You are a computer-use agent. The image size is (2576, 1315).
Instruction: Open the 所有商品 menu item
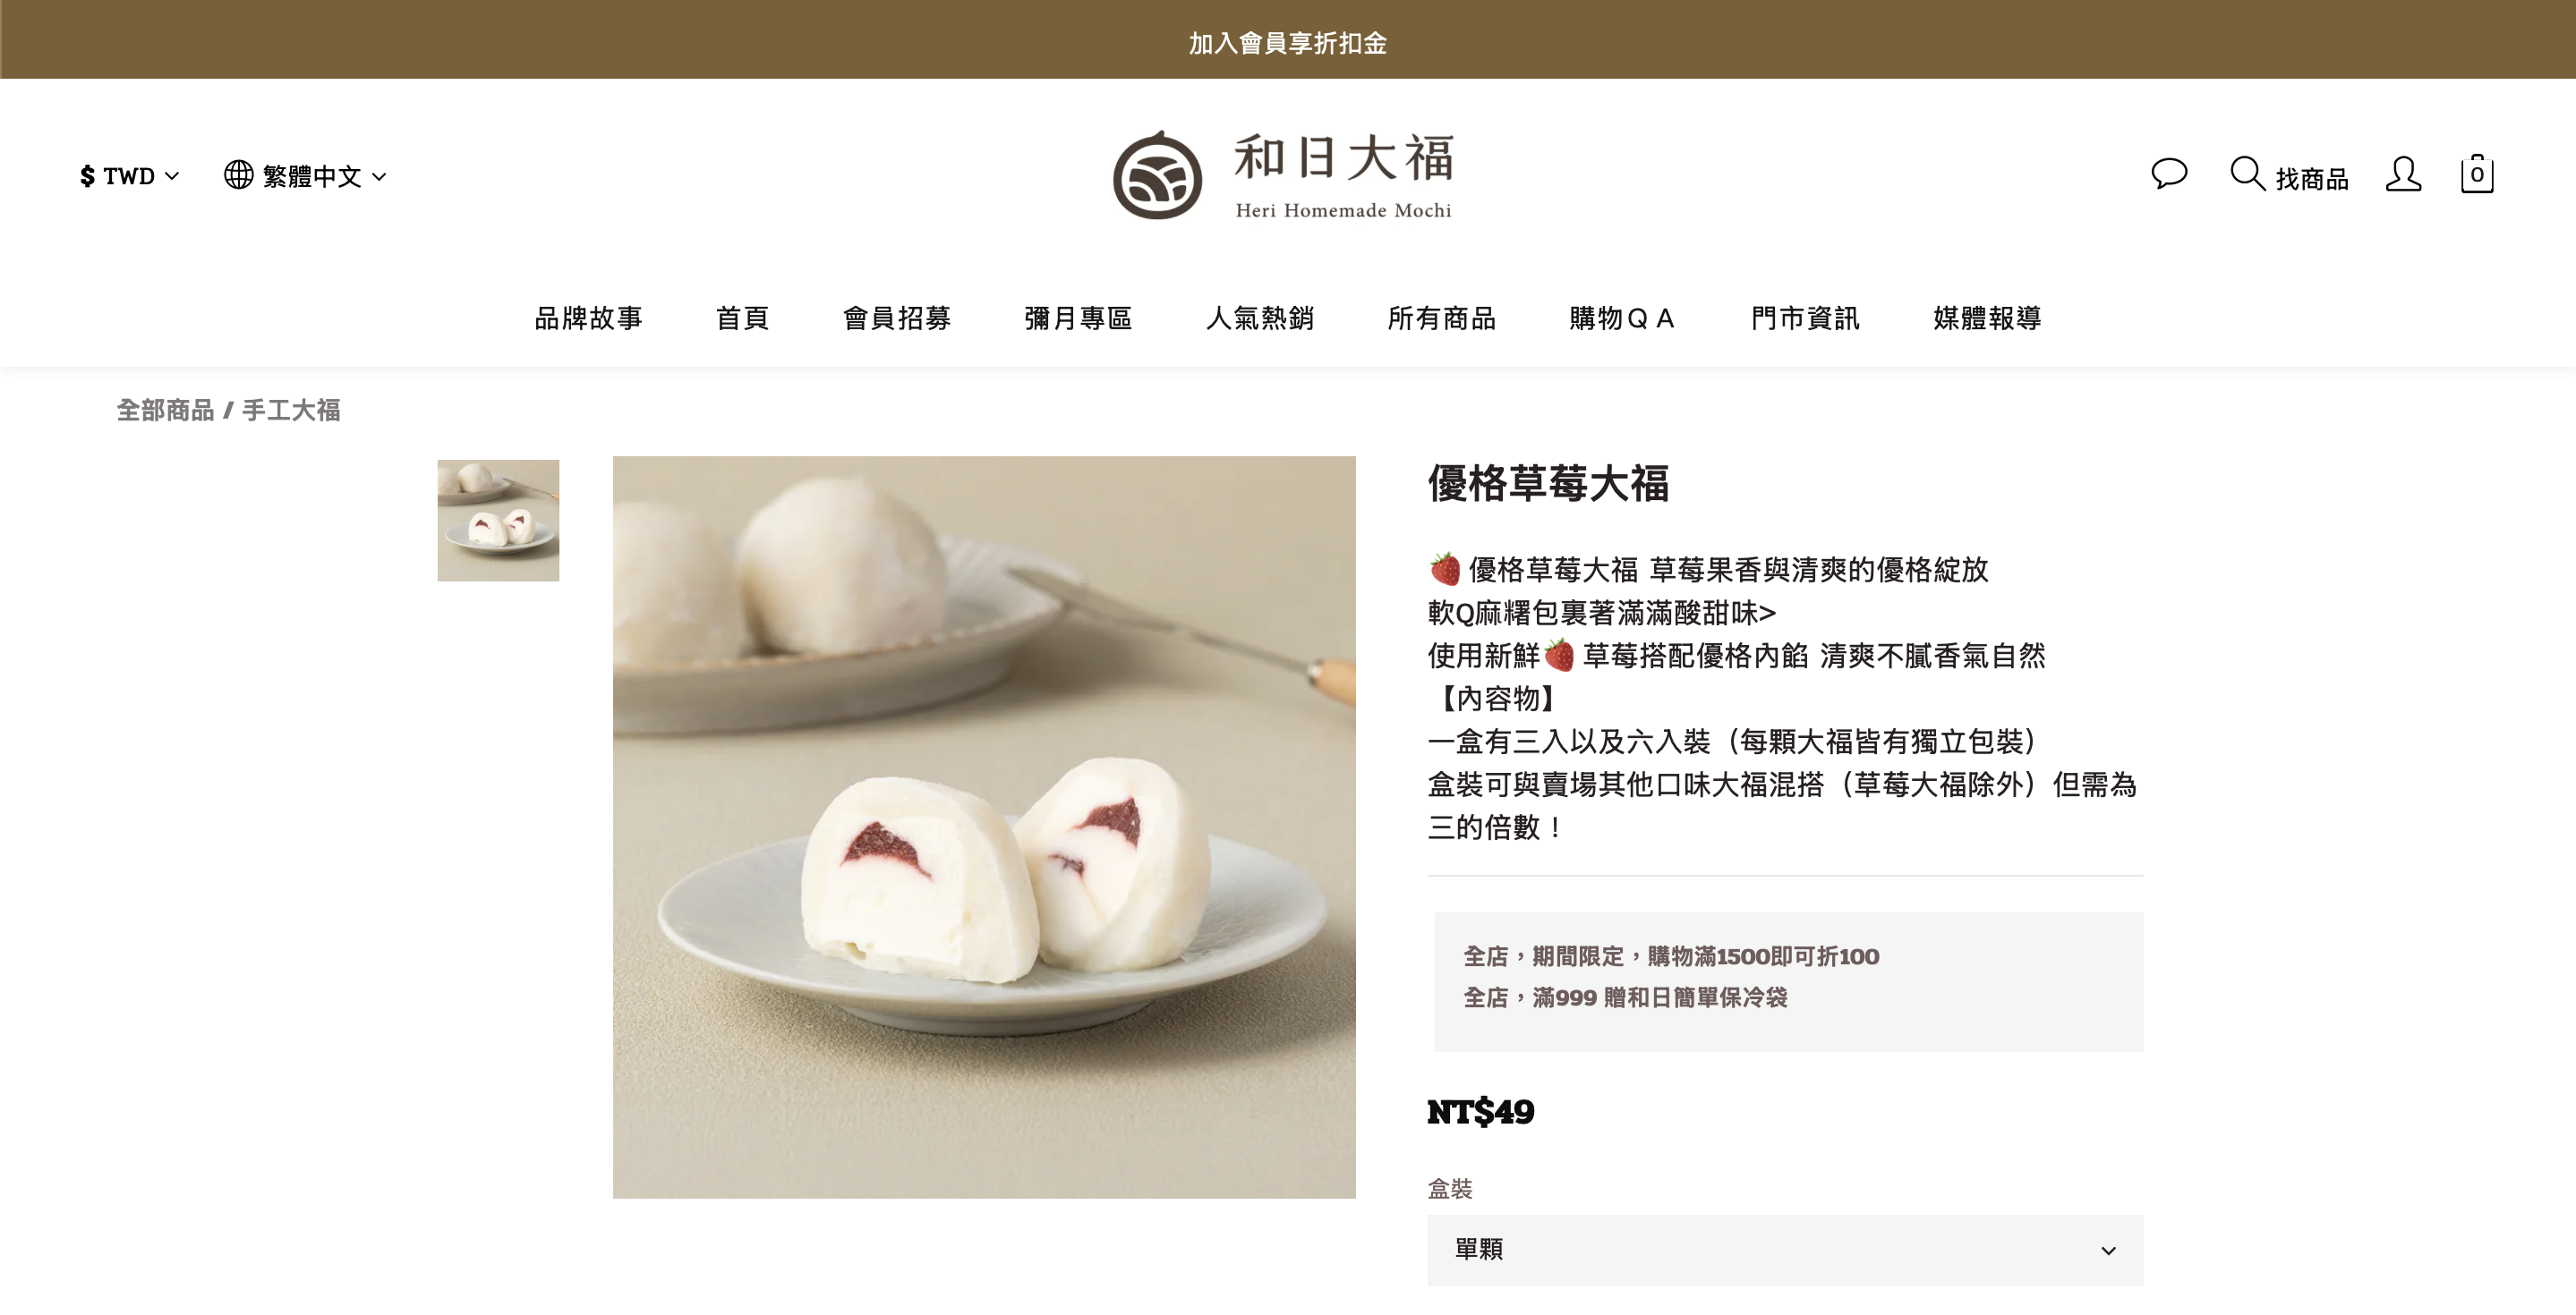tap(1441, 318)
